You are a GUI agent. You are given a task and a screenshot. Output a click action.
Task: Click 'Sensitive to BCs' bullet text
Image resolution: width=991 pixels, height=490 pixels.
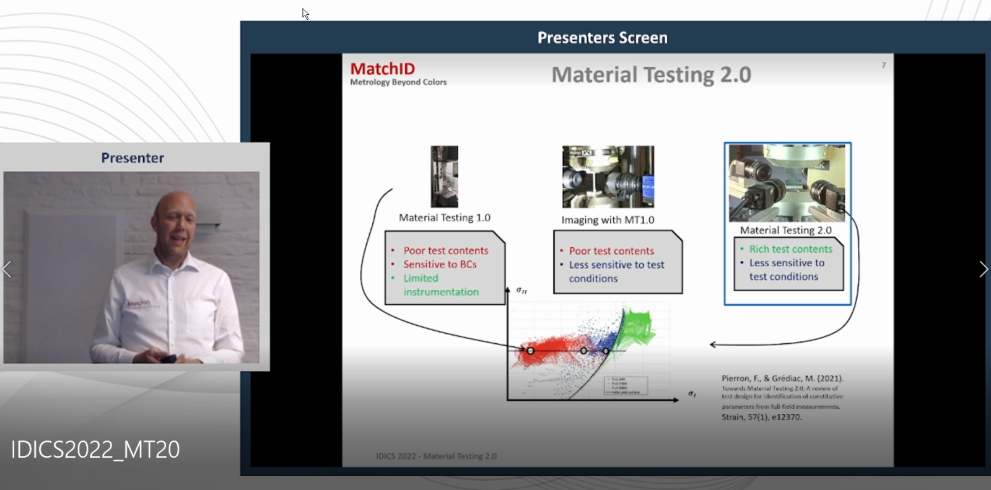click(440, 265)
